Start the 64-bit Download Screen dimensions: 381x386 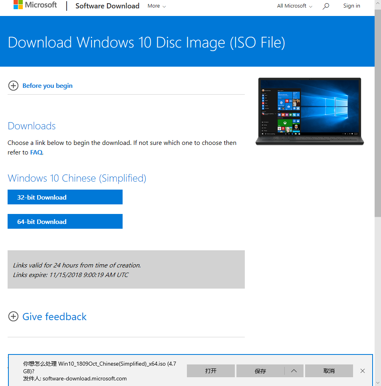tap(65, 222)
